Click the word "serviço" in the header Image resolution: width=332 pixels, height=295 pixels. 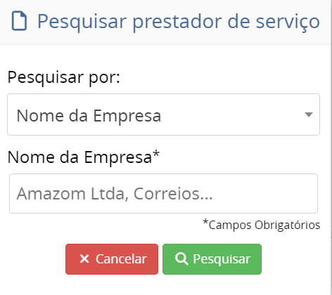(288, 22)
